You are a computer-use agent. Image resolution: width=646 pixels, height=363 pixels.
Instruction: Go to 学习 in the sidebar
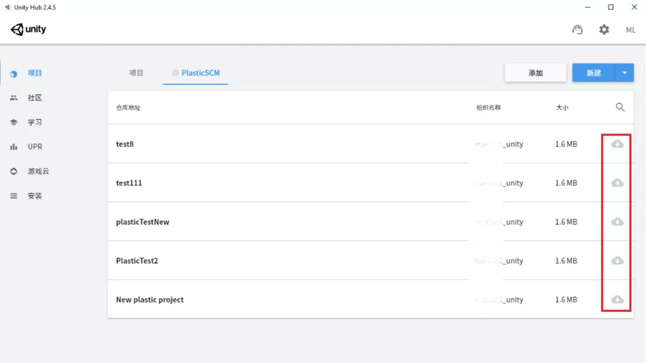[35, 122]
